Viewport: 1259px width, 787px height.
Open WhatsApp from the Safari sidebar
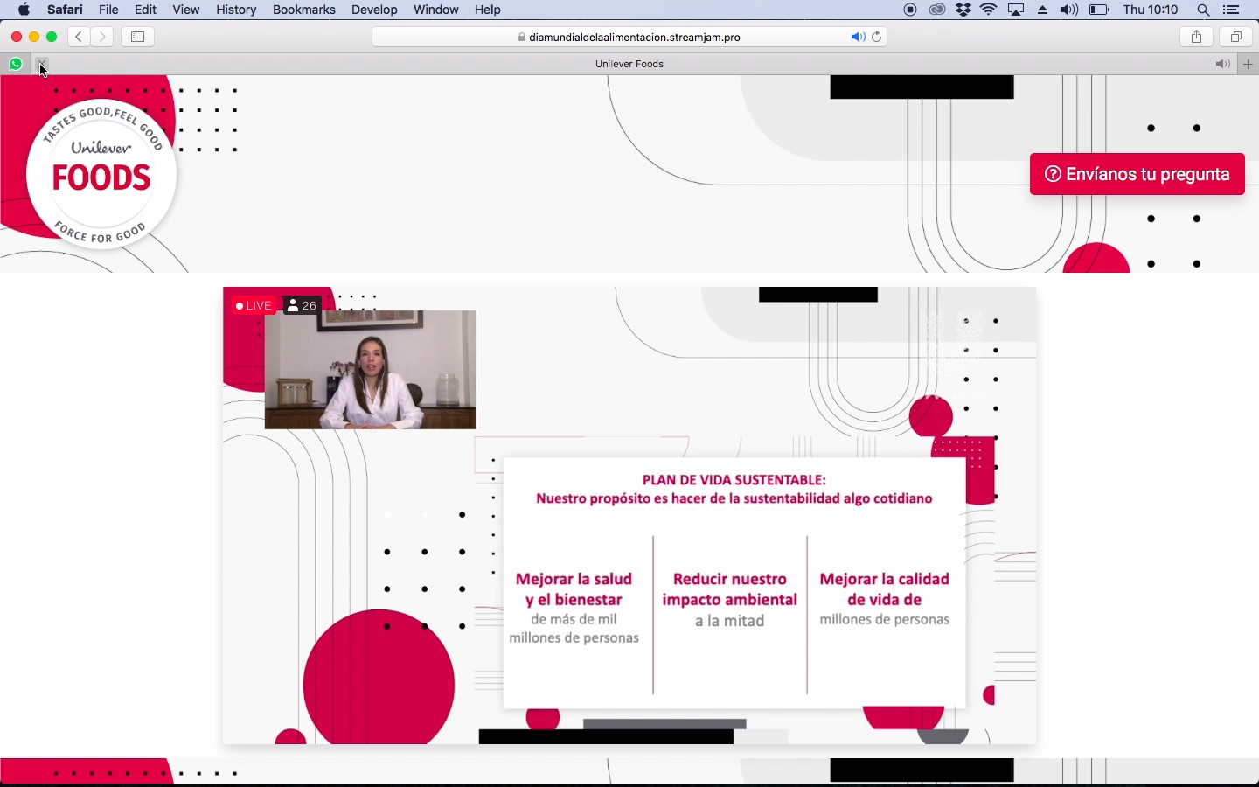pyautogui.click(x=16, y=64)
